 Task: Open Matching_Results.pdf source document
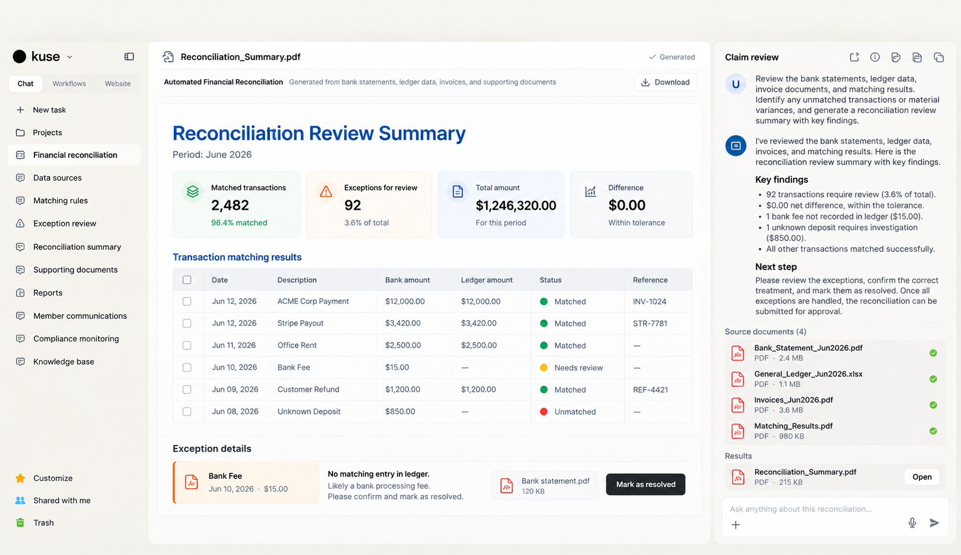(x=834, y=430)
